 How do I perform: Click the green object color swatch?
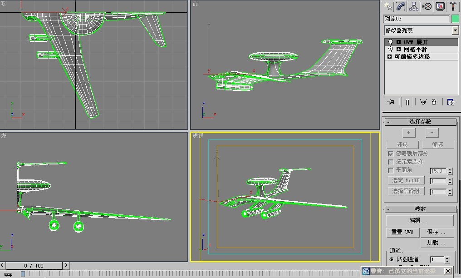pyautogui.click(x=455, y=19)
